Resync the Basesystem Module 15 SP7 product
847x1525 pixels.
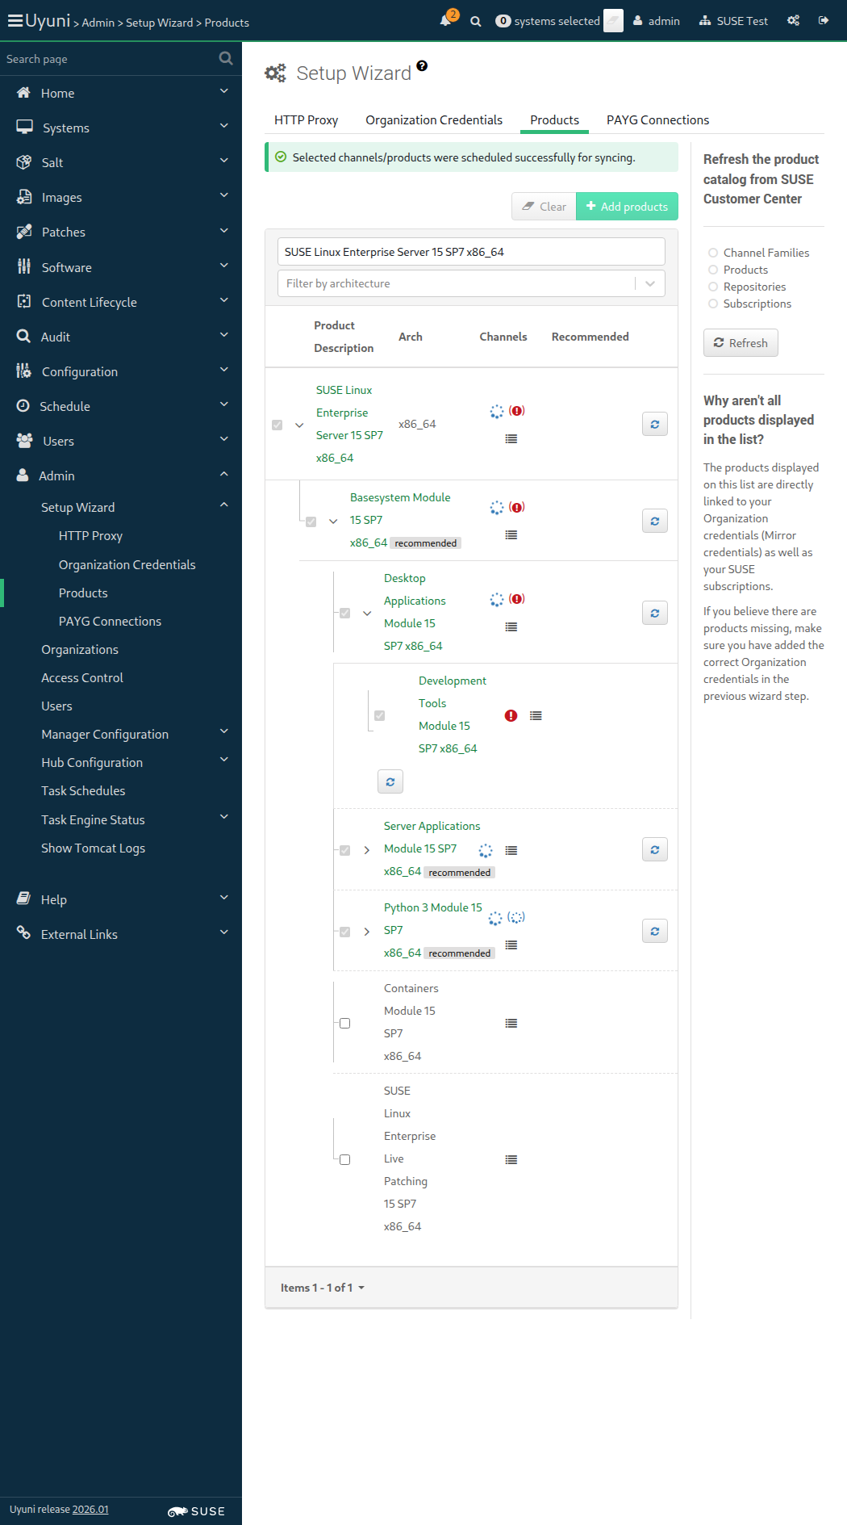click(654, 522)
